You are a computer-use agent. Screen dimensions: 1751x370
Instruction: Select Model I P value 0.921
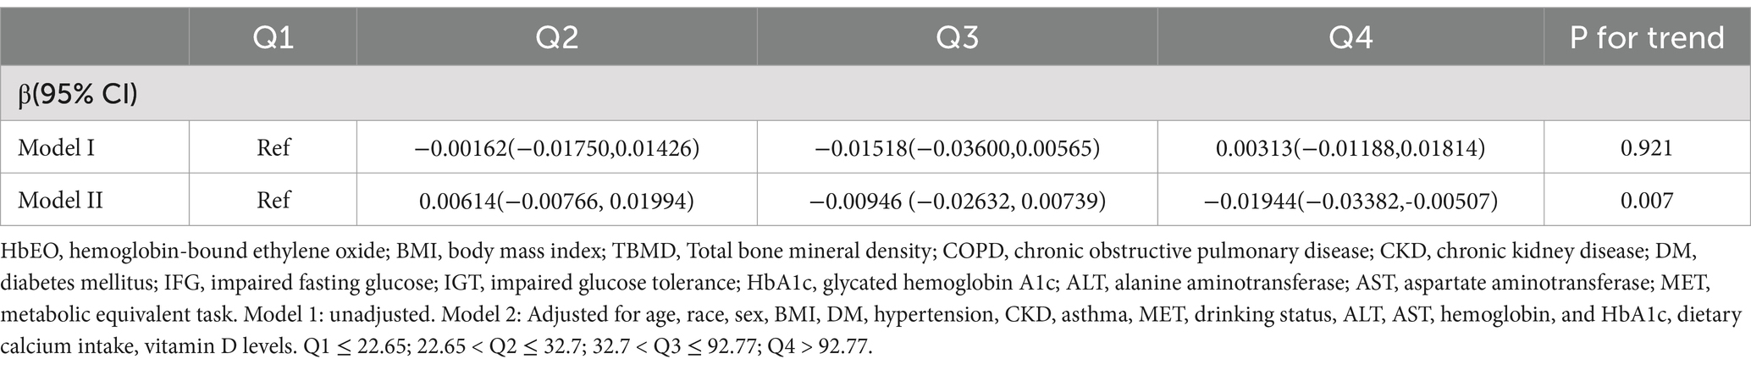point(1647,147)
